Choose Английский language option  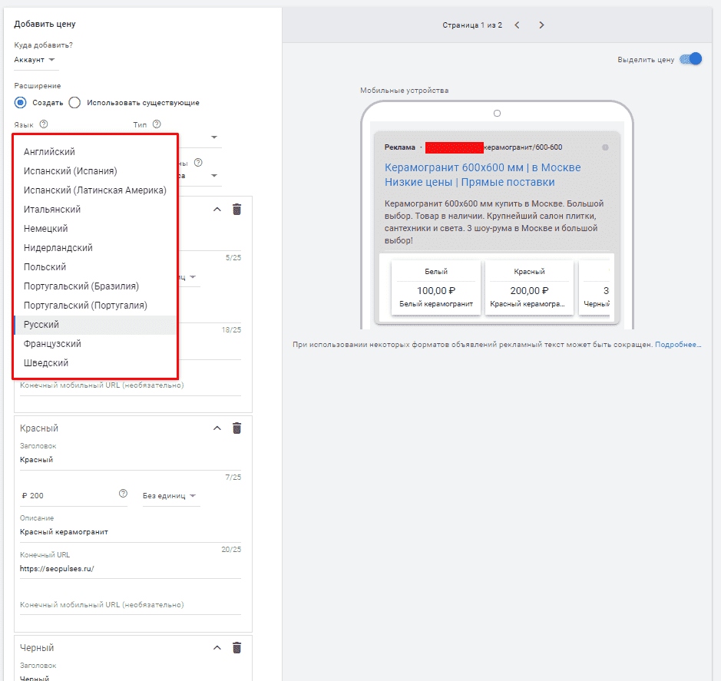point(95,152)
